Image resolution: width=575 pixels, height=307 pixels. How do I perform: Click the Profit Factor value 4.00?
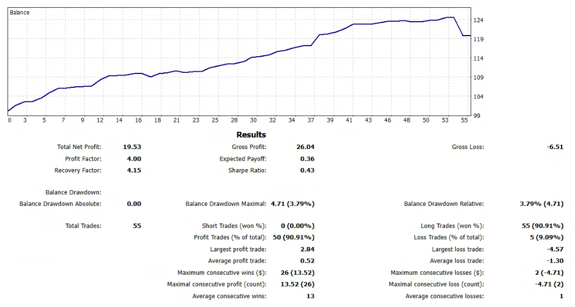click(x=134, y=159)
